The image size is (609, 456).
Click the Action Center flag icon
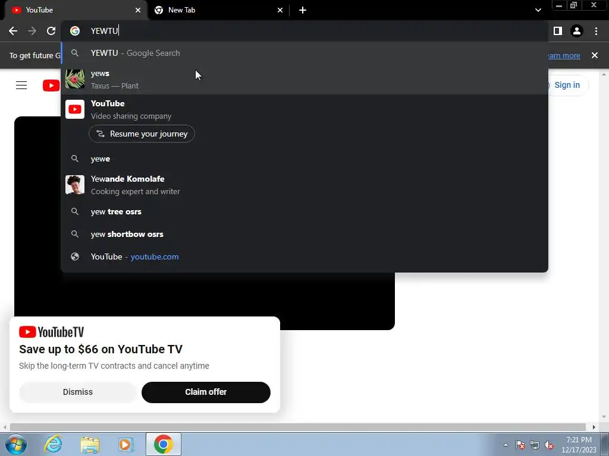click(520, 445)
